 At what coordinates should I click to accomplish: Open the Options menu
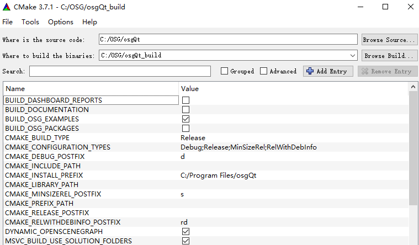(61, 22)
